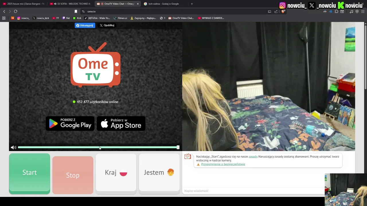Open the YT bookmark
Viewport: 367px width, 206px height.
(x=56, y=18)
